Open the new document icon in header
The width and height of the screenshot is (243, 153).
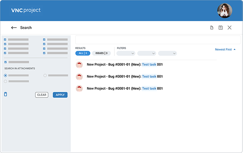click(211, 28)
